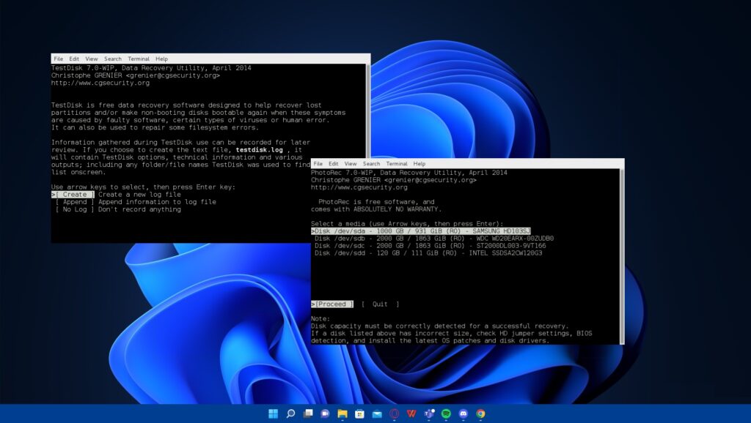Viewport: 751px width, 423px height.
Task: Select disk /dev/sda SAMSUNG HD103SJ
Action: 421,231
